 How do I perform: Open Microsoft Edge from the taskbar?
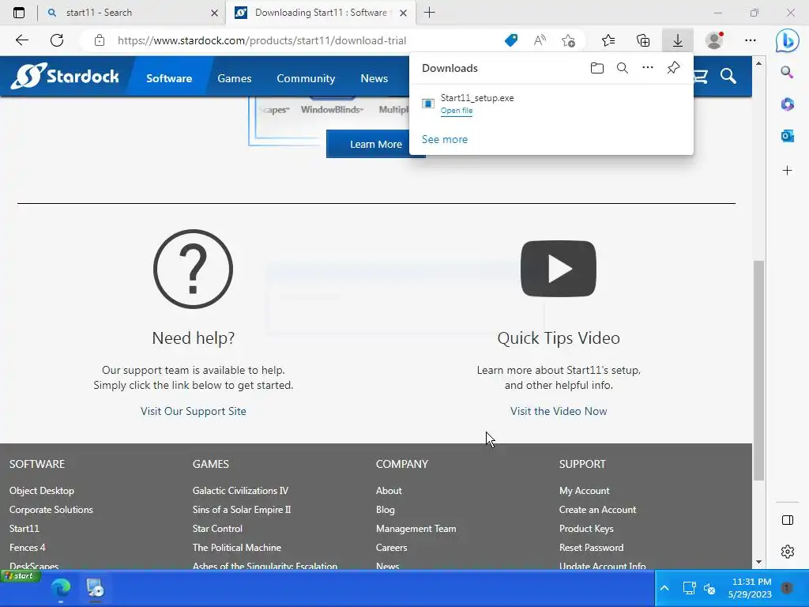click(x=61, y=588)
